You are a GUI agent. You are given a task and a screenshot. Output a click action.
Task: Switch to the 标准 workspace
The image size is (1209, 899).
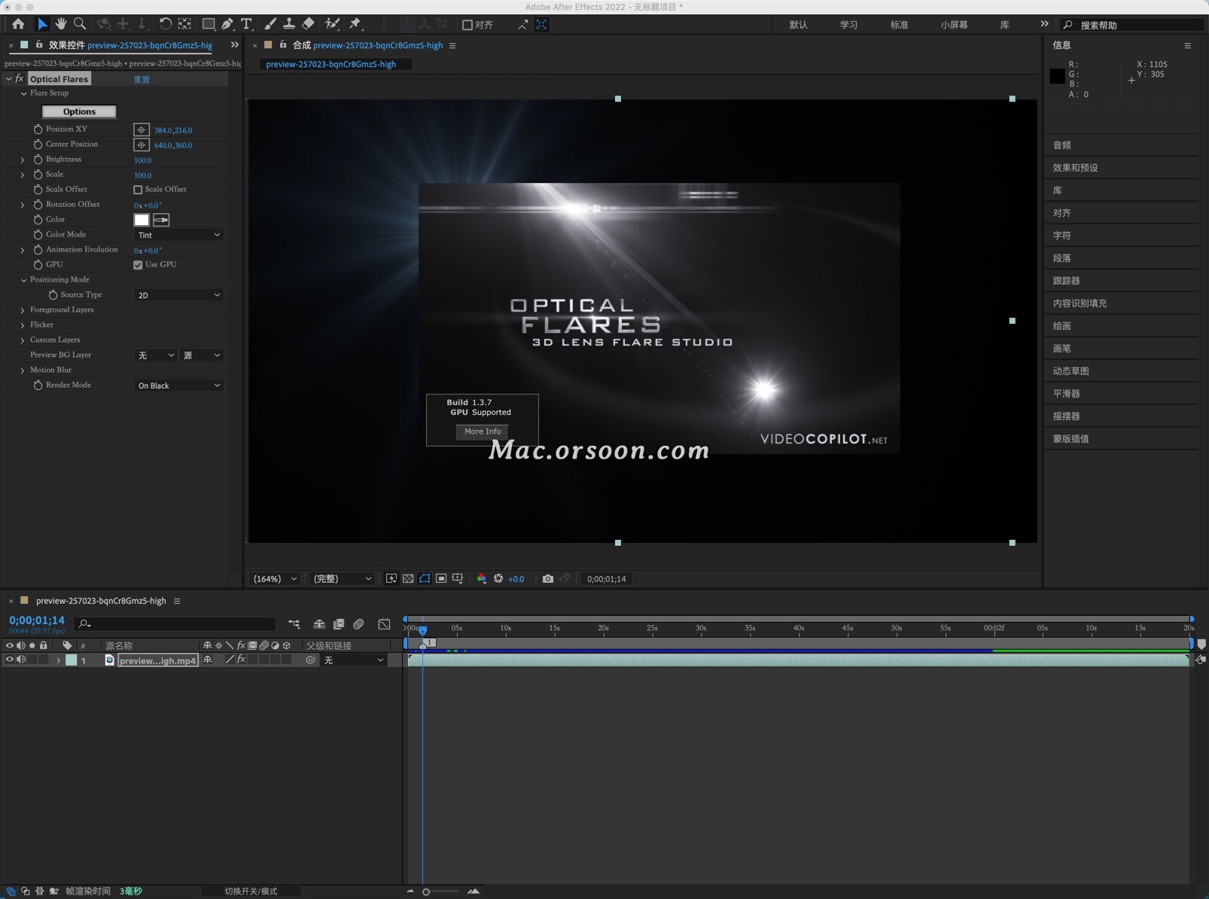click(x=900, y=24)
